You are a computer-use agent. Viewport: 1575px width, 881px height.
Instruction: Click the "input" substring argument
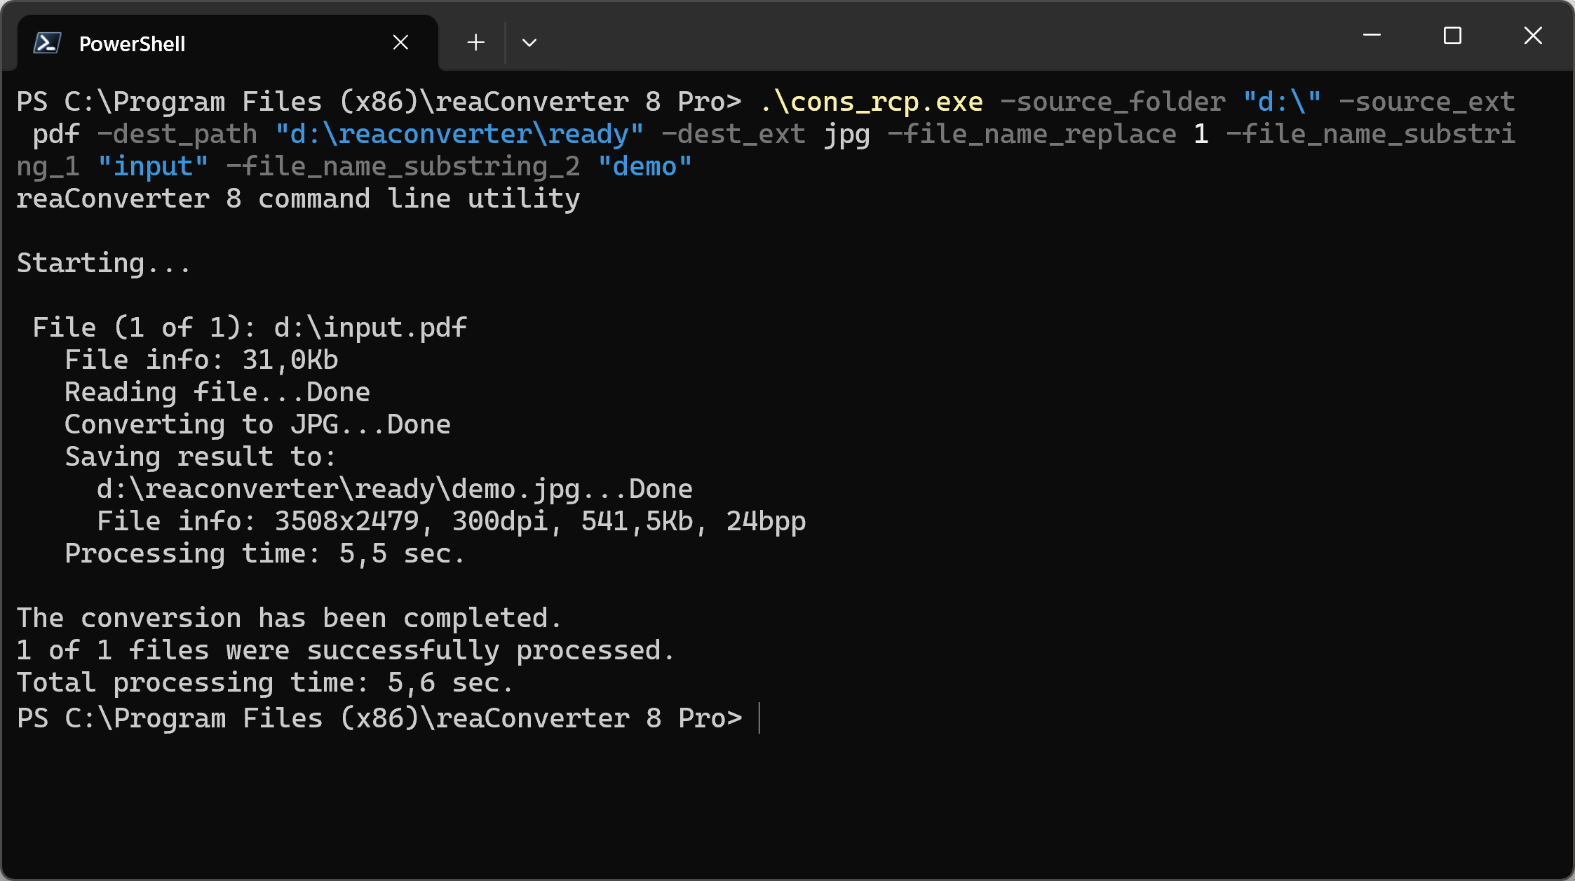coord(152,167)
